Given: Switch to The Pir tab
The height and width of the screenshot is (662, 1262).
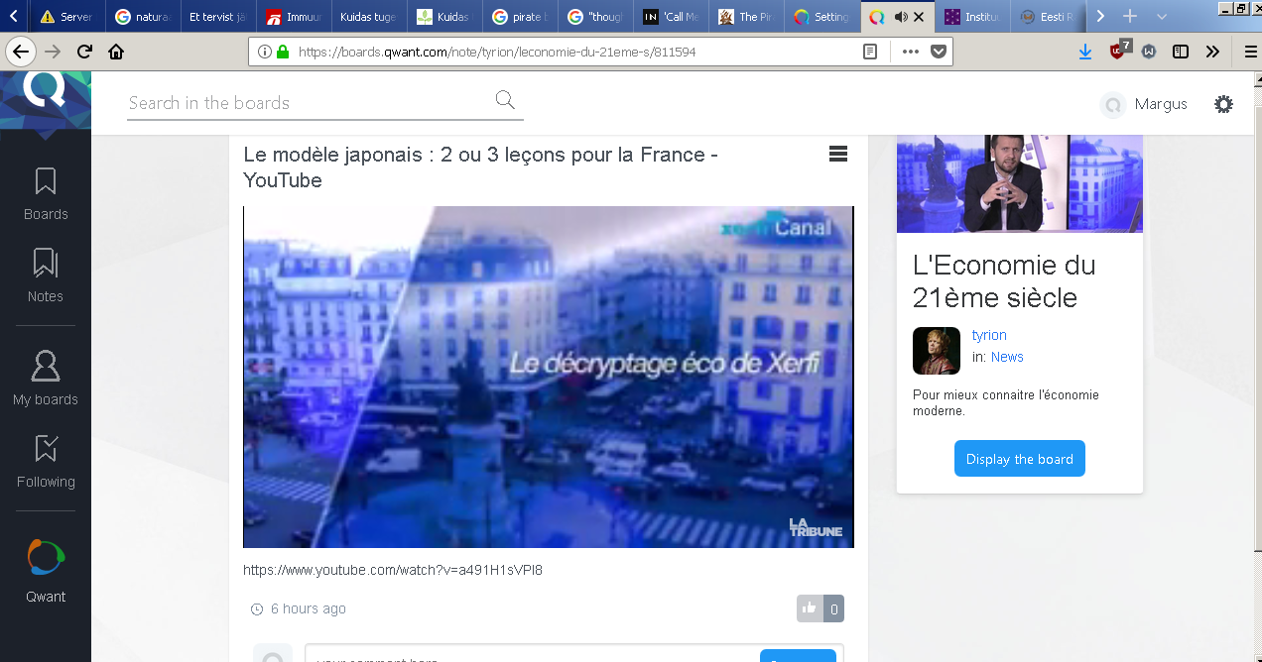Looking at the screenshot, I should coord(746,17).
